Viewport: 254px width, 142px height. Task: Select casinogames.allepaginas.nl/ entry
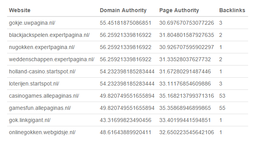click(x=44, y=96)
